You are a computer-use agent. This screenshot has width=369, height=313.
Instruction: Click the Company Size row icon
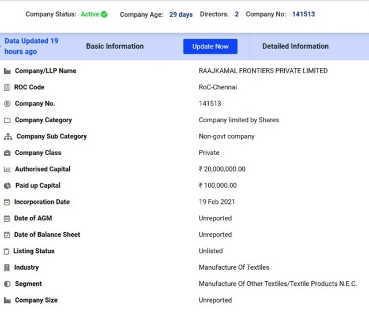click(7, 300)
